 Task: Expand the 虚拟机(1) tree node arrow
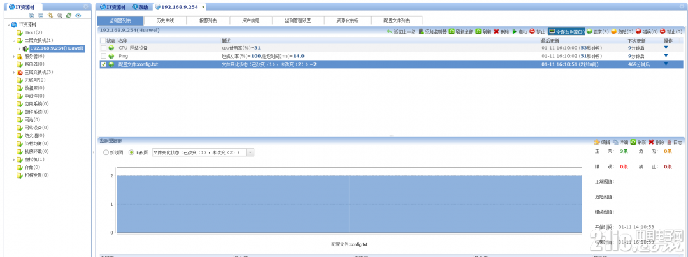(14, 159)
